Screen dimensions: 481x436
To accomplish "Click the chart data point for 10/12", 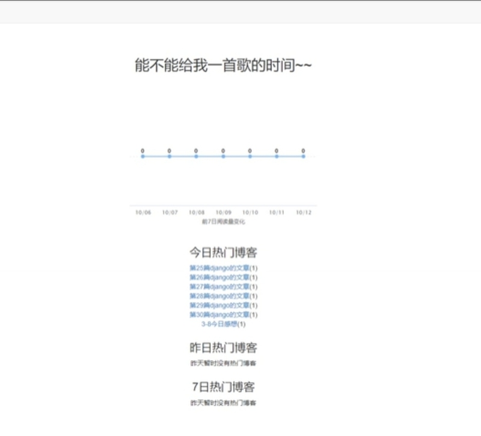I will (304, 157).
